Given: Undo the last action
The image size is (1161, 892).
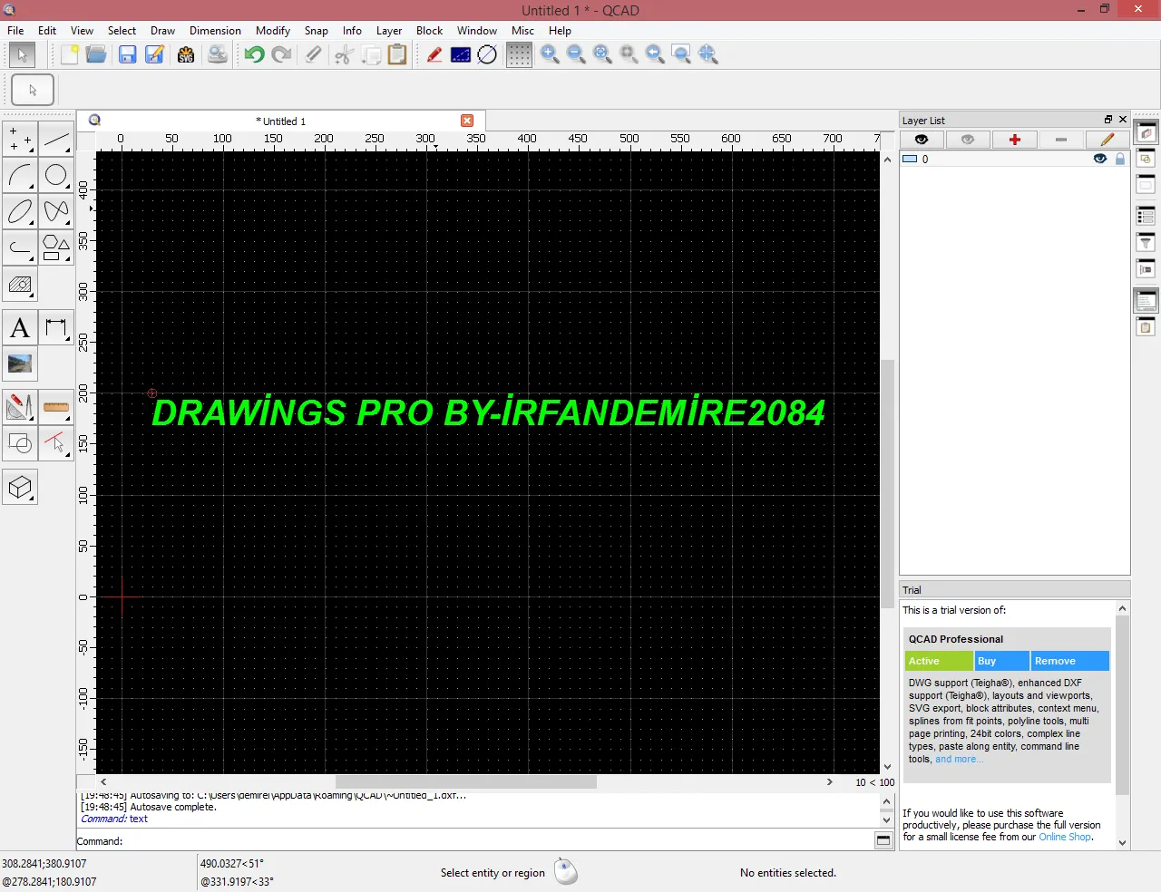Looking at the screenshot, I should point(255,54).
